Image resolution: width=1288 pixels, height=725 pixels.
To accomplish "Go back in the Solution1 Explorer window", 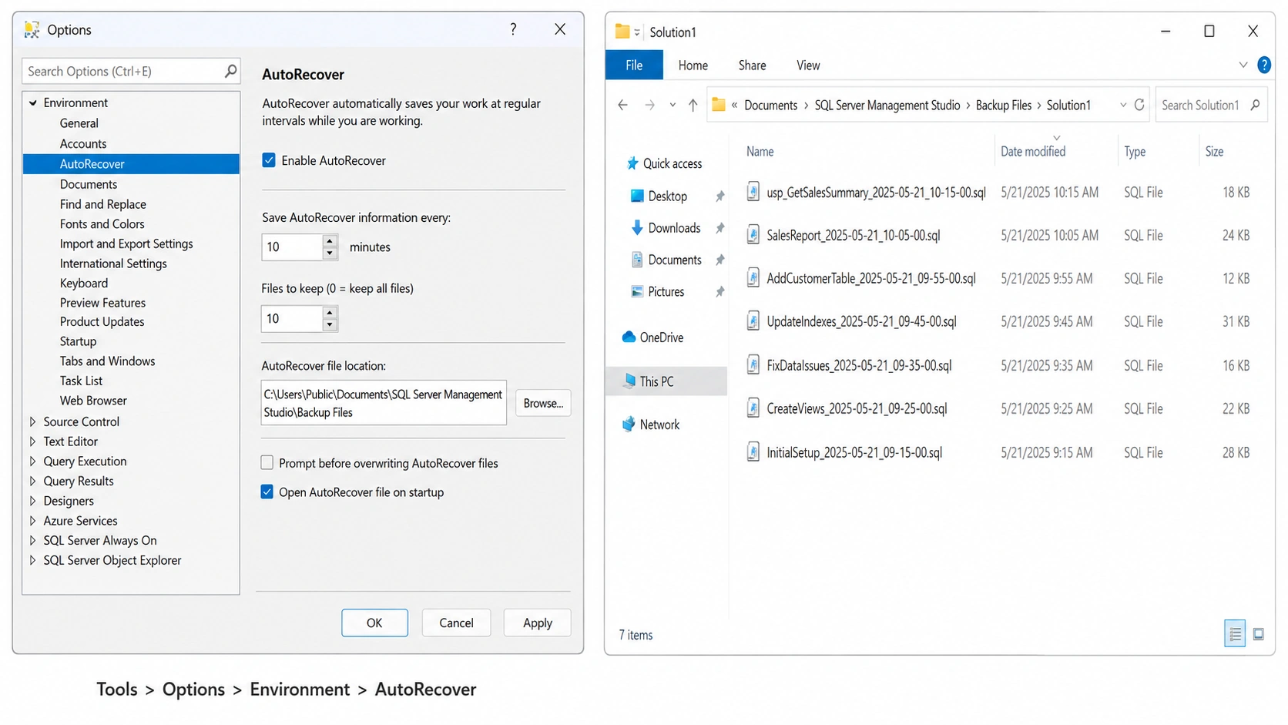I will (x=622, y=106).
